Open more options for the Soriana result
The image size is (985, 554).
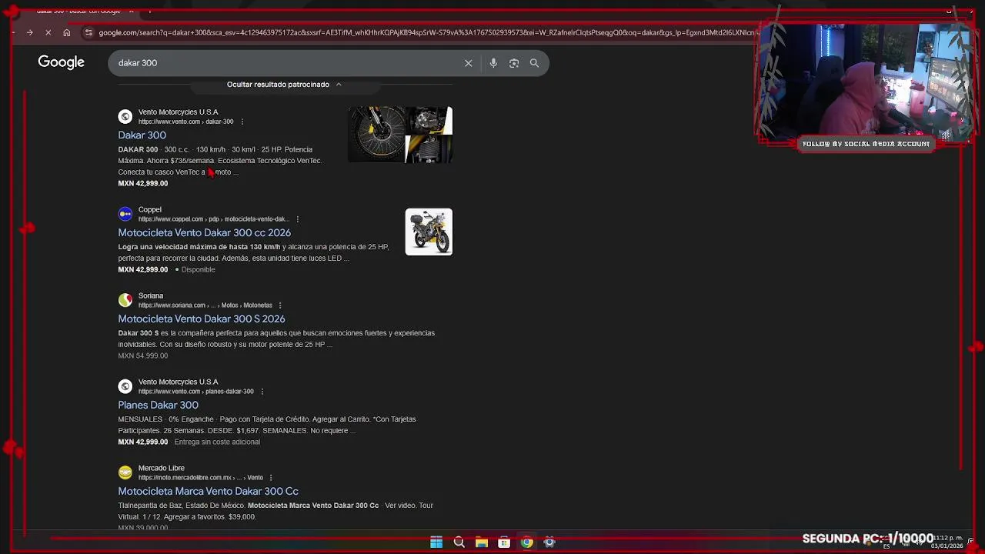tap(279, 305)
